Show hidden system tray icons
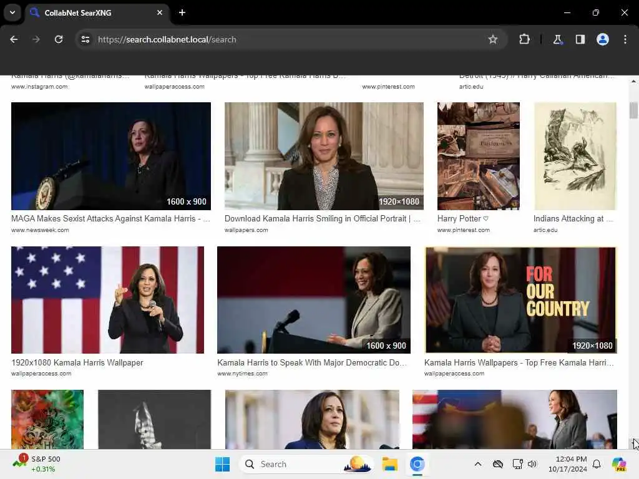639x479 pixels. point(478,464)
